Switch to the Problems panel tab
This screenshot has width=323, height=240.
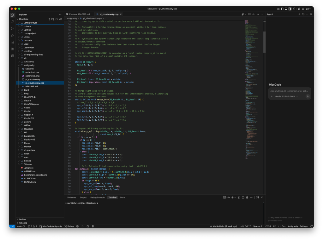(72, 197)
